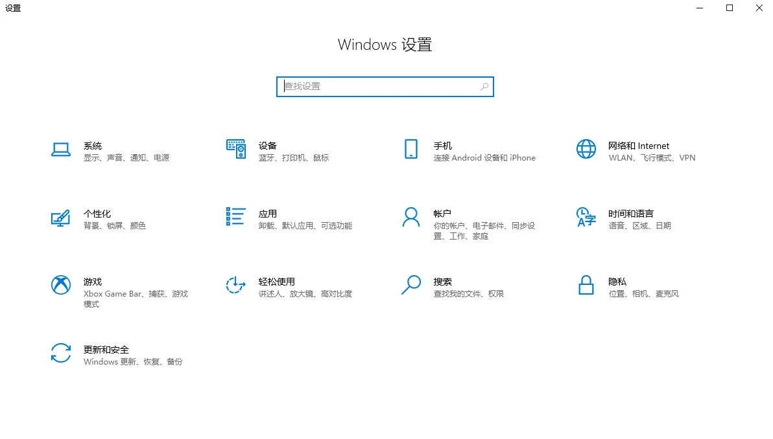Screen dimensions: 773x439
Task: Minimize the 设置 window
Action: tap(700, 8)
